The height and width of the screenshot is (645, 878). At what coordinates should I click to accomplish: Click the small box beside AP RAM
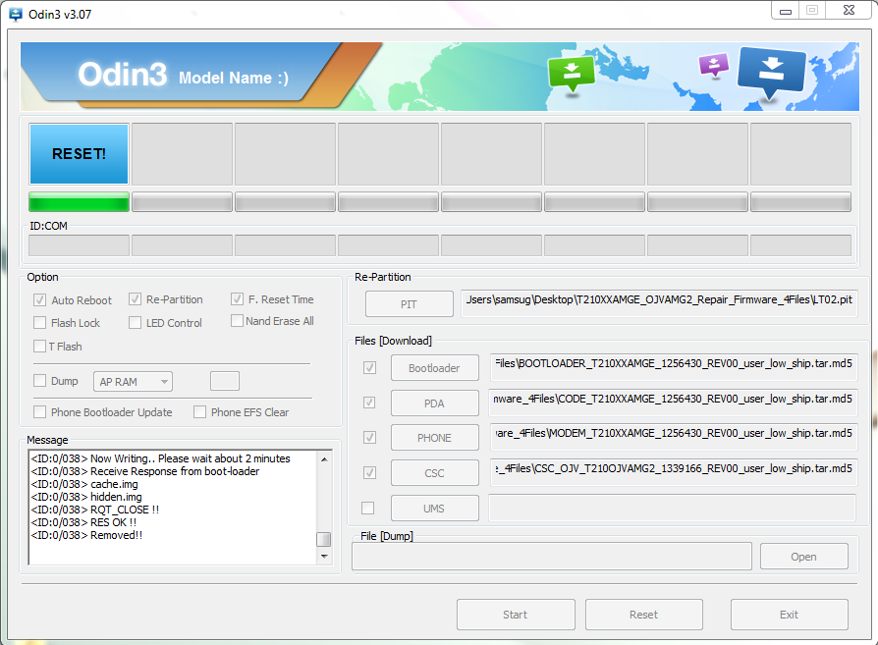(x=225, y=381)
